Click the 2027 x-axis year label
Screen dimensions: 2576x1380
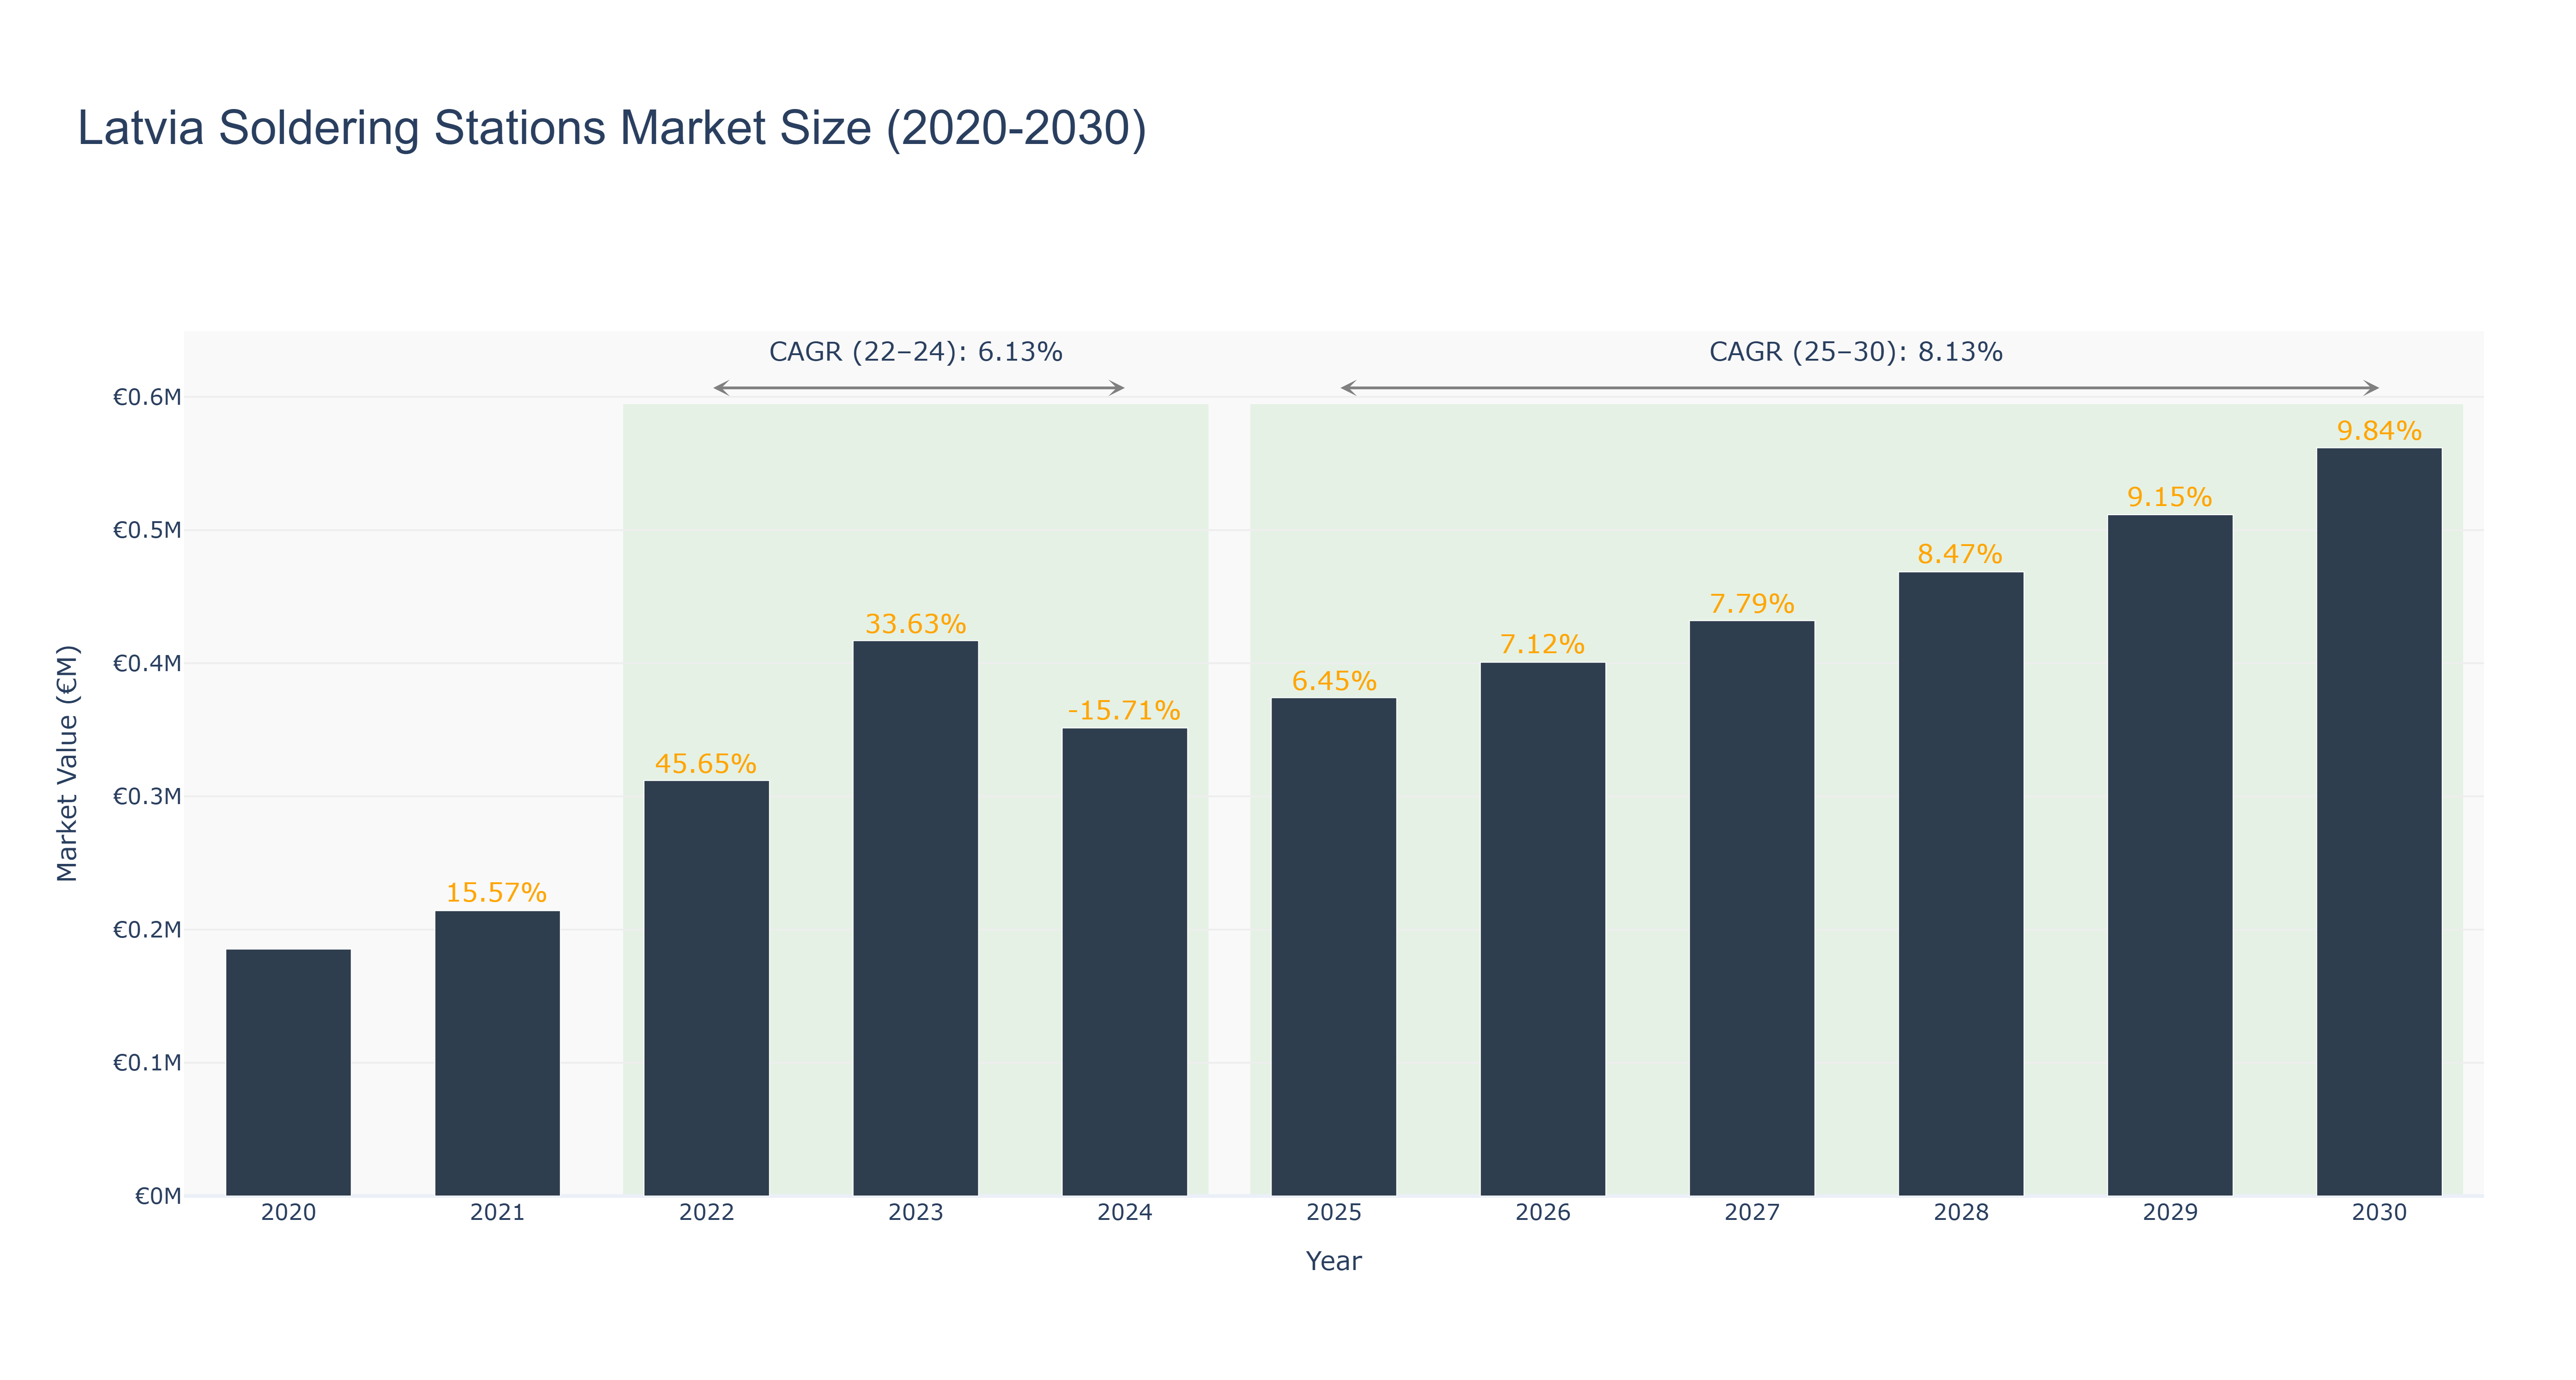(x=1751, y=1212)
